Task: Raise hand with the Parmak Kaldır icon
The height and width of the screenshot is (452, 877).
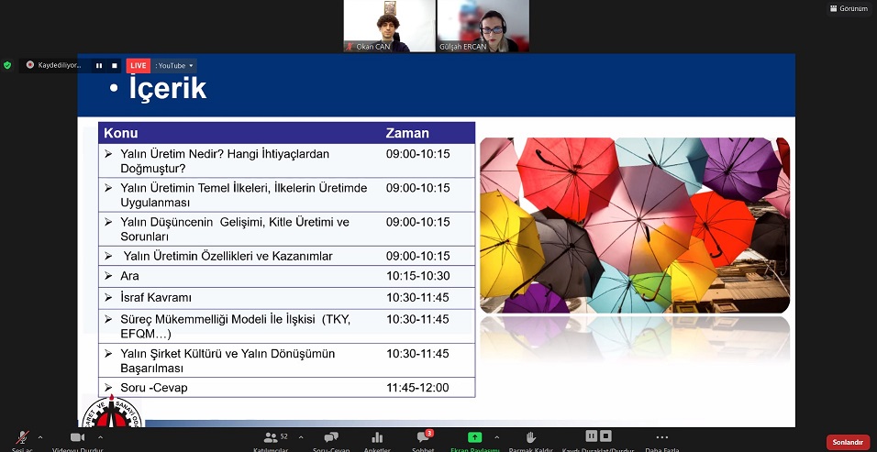Action: [530, 438]
